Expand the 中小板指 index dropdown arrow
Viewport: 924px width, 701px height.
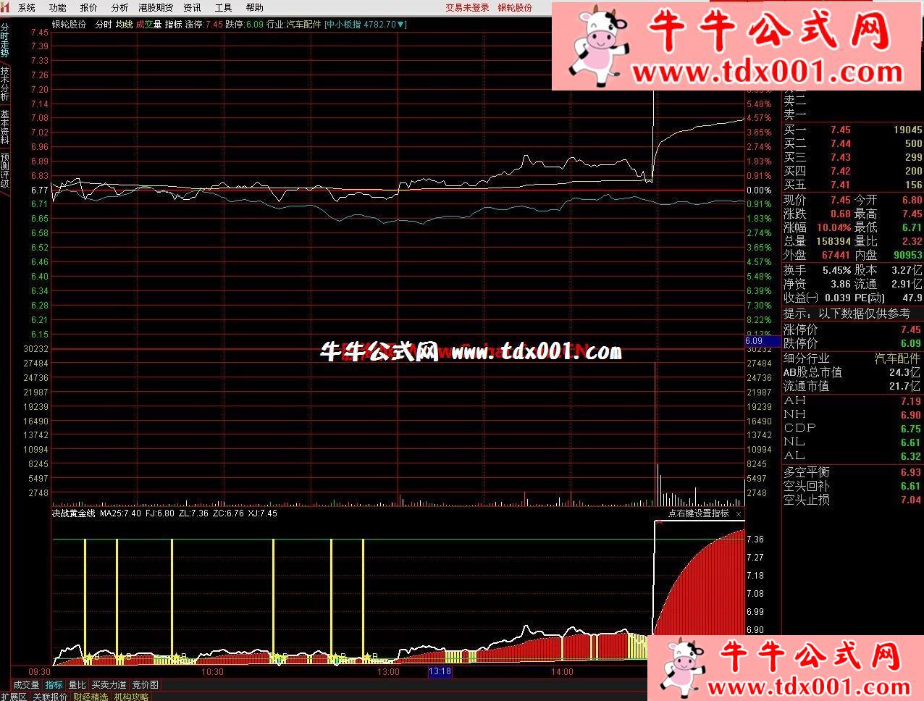403,24
